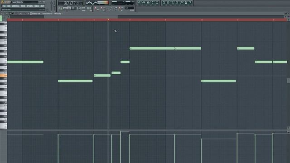The image size is (290, 163).
Task: Open the EDIT menu
Action: click(x=9, y=6)
